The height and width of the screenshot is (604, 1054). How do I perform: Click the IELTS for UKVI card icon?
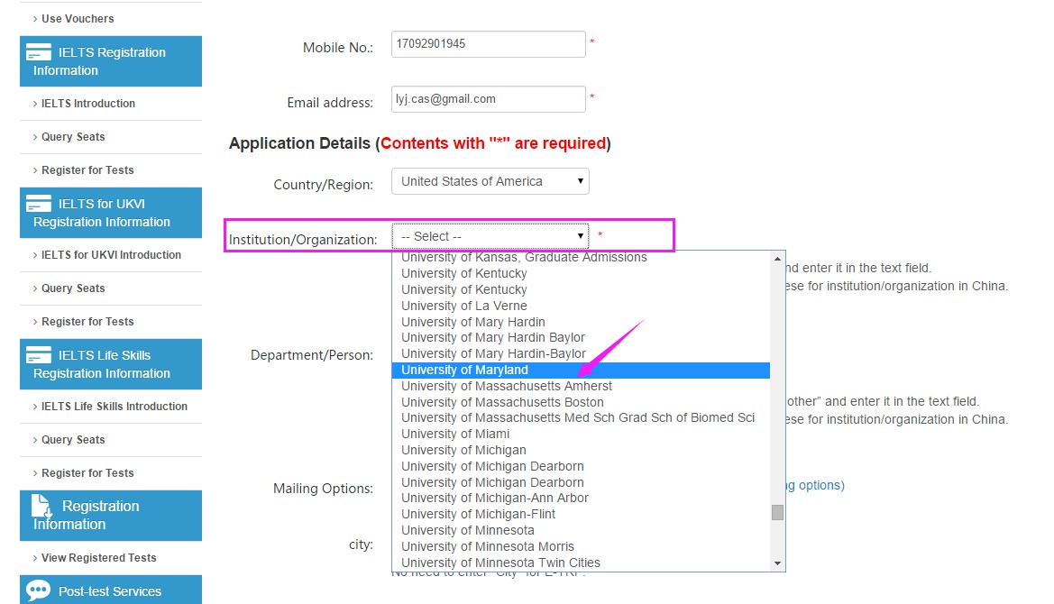[x=38, y=203]
